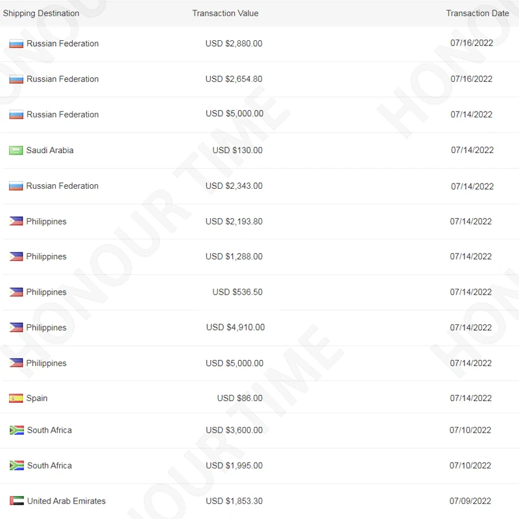Click the Russian flag in the USD $2,654.80 row

16,79
